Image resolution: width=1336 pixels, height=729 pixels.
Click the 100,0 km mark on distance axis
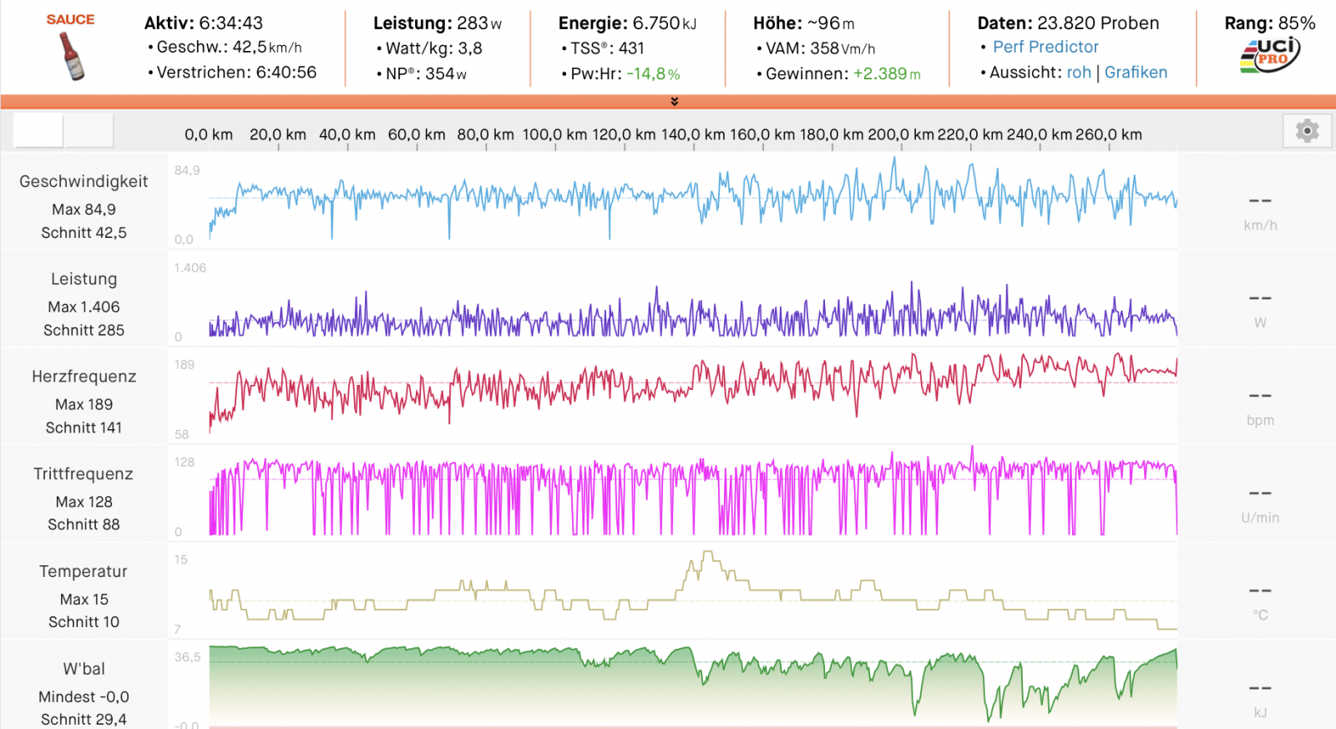pyautogui.click(x=554, y=134)
